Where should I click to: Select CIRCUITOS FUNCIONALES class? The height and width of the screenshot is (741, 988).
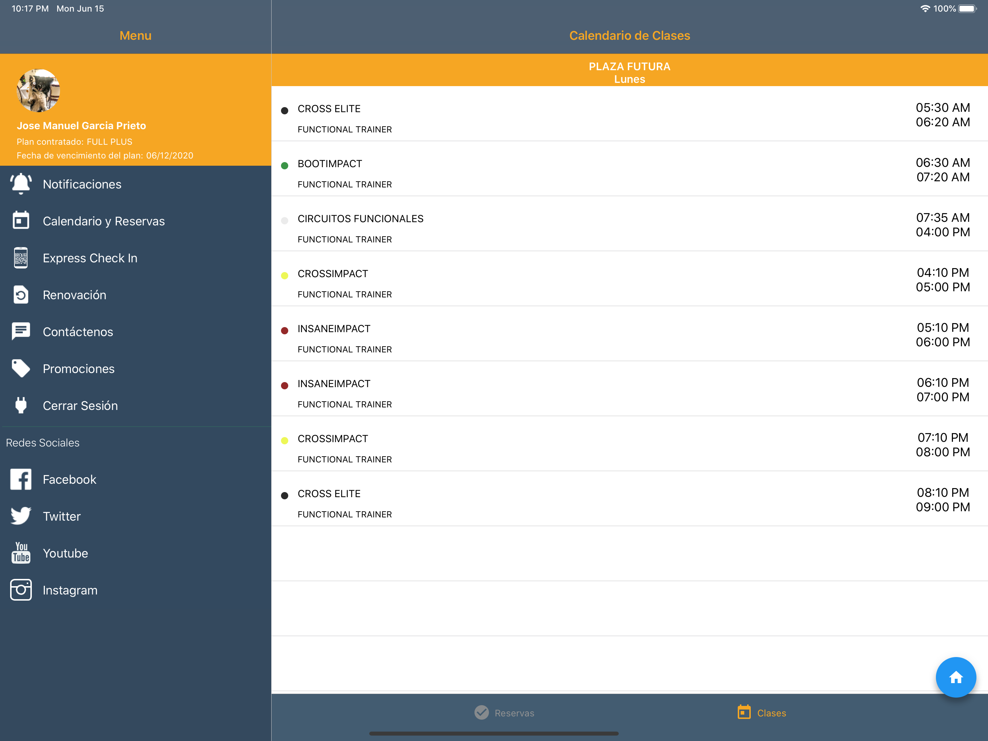(x=629, y=224)
